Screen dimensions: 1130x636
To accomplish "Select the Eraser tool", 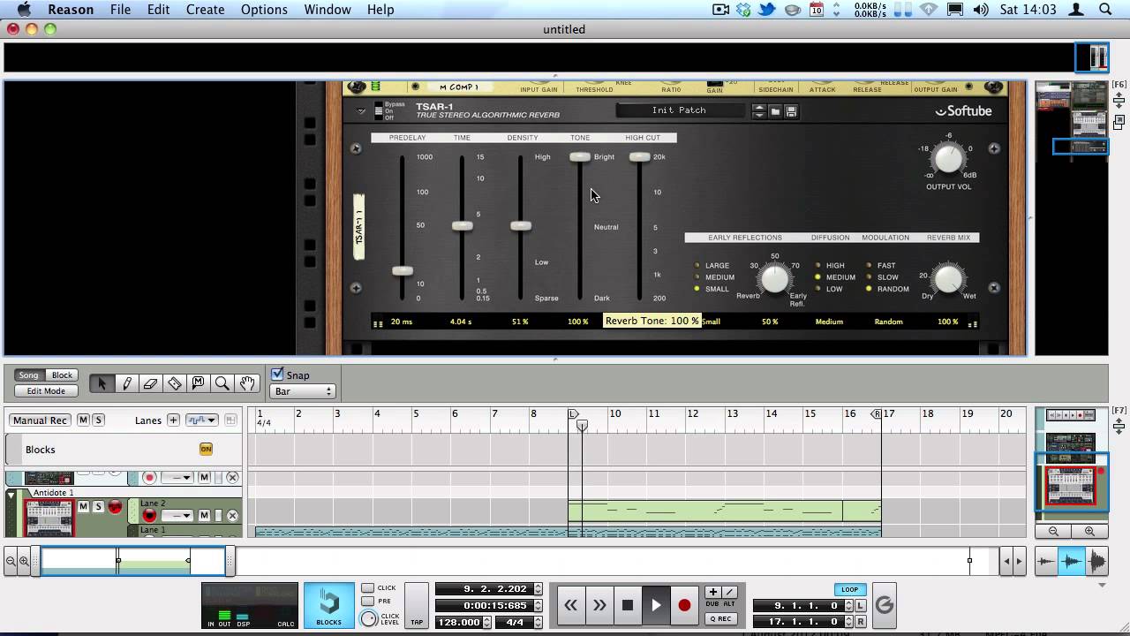I will coord(150,383).
